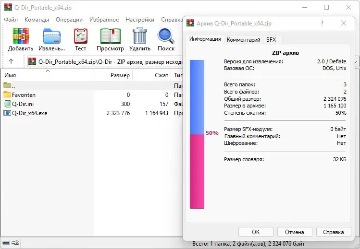360x249 pixels.
Task: Click the Извлечь (Extract) folder icon
Action: point(51,36)
